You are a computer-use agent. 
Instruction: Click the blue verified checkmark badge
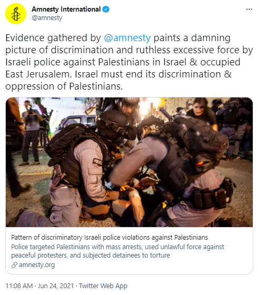click(x=106, y=9)
